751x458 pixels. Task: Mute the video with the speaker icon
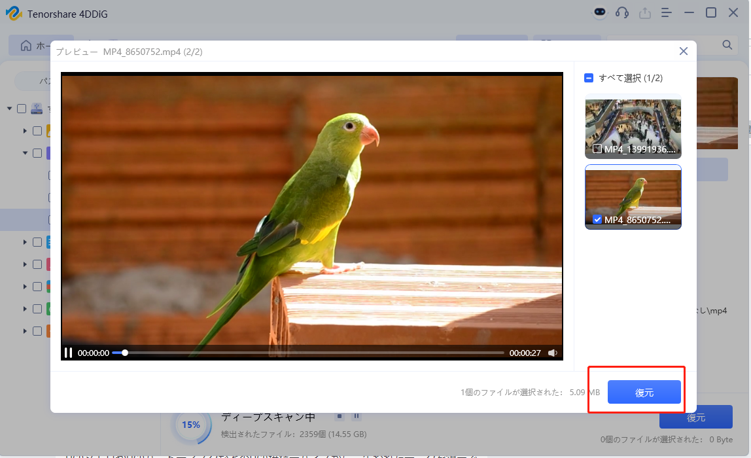coord(552,353)
